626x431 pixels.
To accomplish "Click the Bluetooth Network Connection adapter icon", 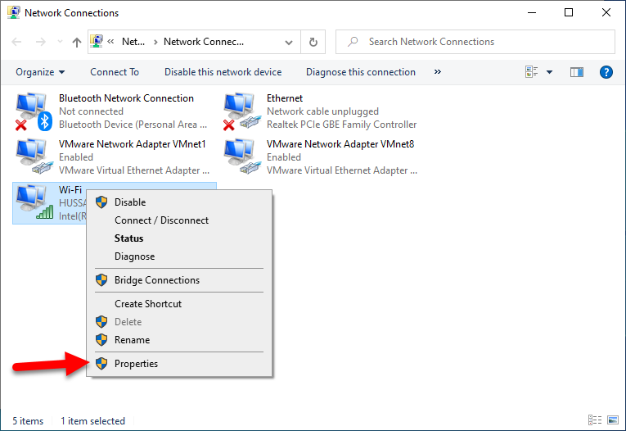I will click(x=33, y=111).
